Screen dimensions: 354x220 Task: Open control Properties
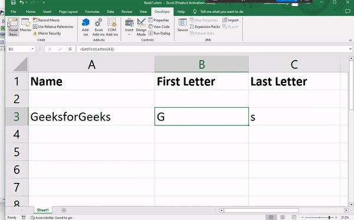(x=159, y=20)
